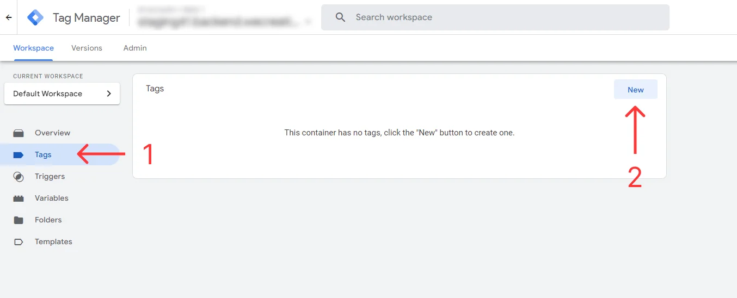
Task: Click the magnifying glass search icon
Action: click(341, 17)
